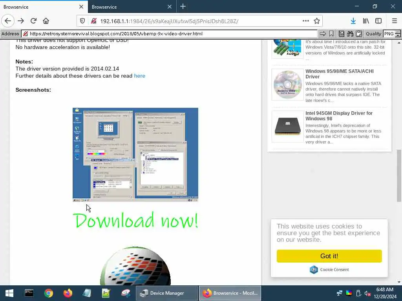The height and width of the screenshot is (301, 402).
Task: Open a new tab with the plus icon
Action: coord(183,6)
